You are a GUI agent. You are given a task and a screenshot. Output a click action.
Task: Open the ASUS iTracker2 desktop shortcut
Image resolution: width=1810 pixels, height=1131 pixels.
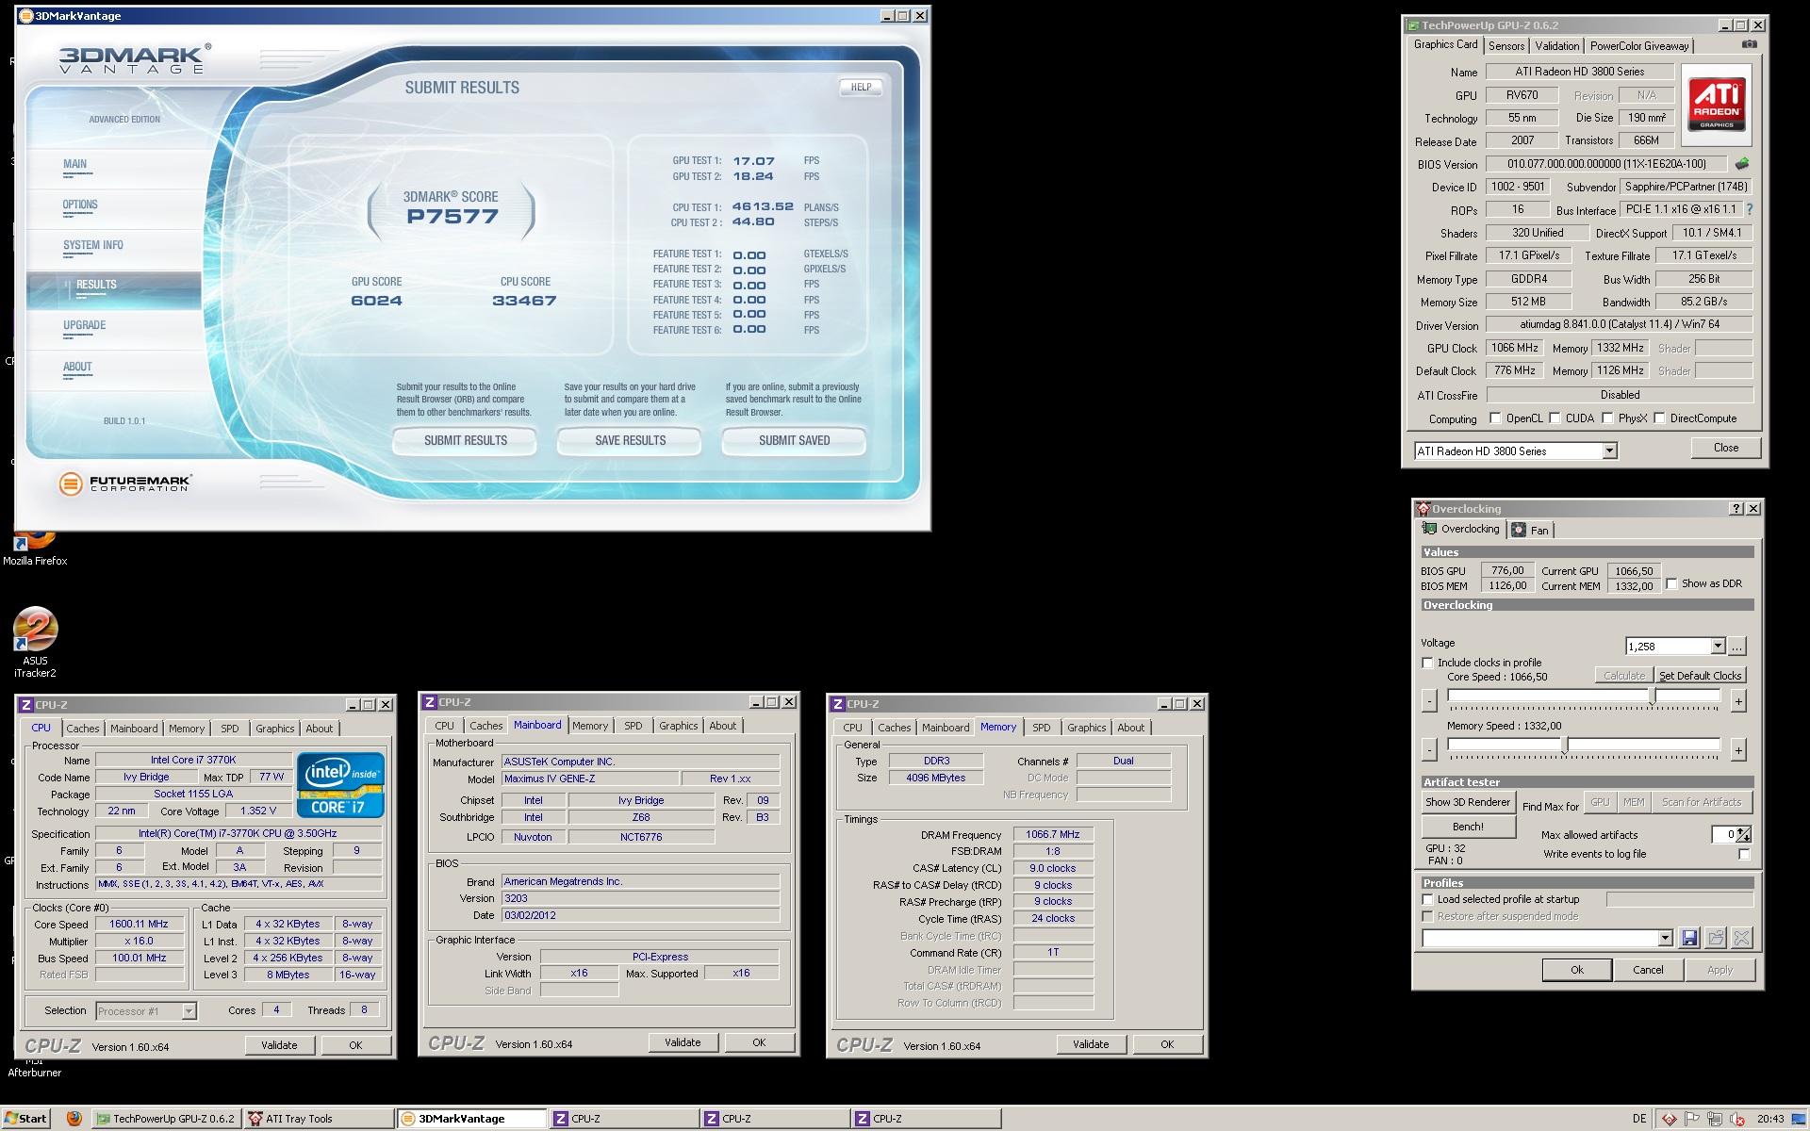36,643
